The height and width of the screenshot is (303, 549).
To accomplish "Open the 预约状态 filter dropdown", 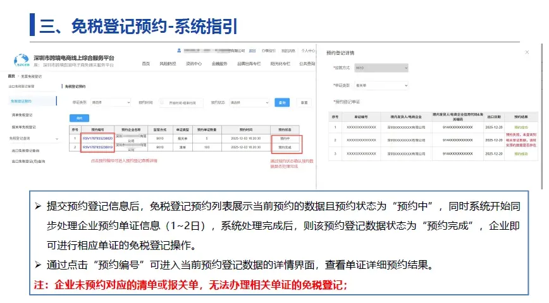I will (x=249, y=102).
